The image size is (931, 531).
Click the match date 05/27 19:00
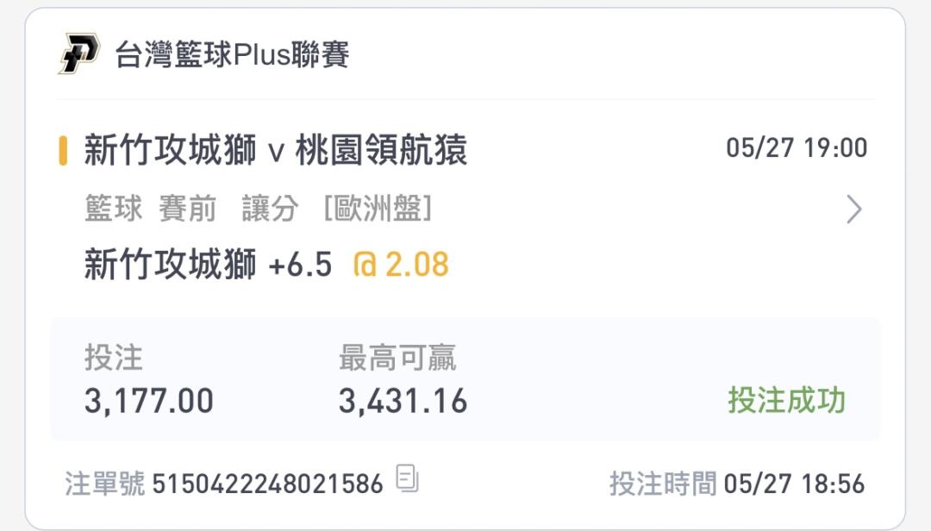tap(797, 148)
